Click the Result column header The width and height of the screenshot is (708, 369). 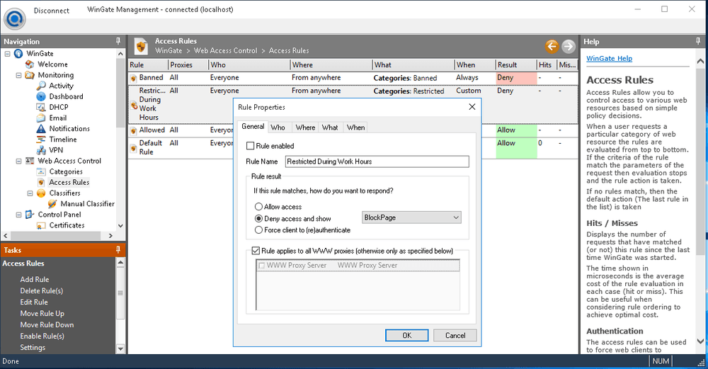pyautogui.click(x=515, y=65)
